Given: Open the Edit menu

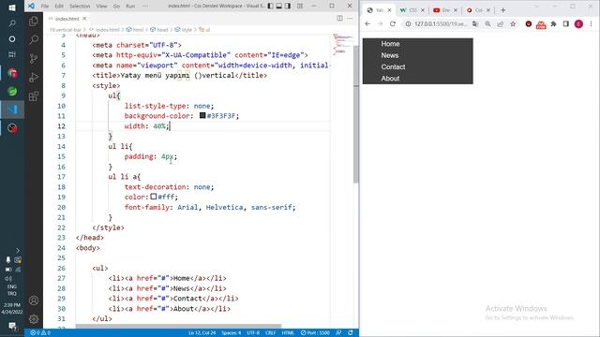Looking at the screenshot, I should click(59, 7).
